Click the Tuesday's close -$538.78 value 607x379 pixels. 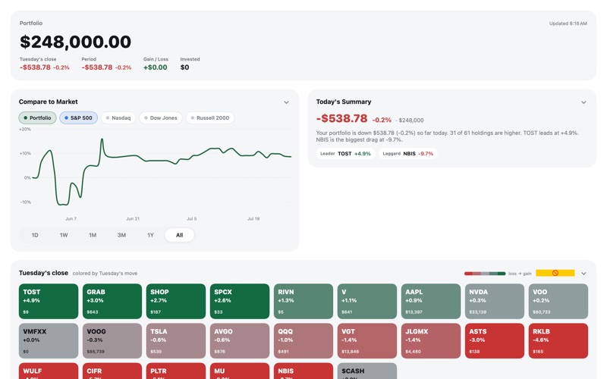35,67
